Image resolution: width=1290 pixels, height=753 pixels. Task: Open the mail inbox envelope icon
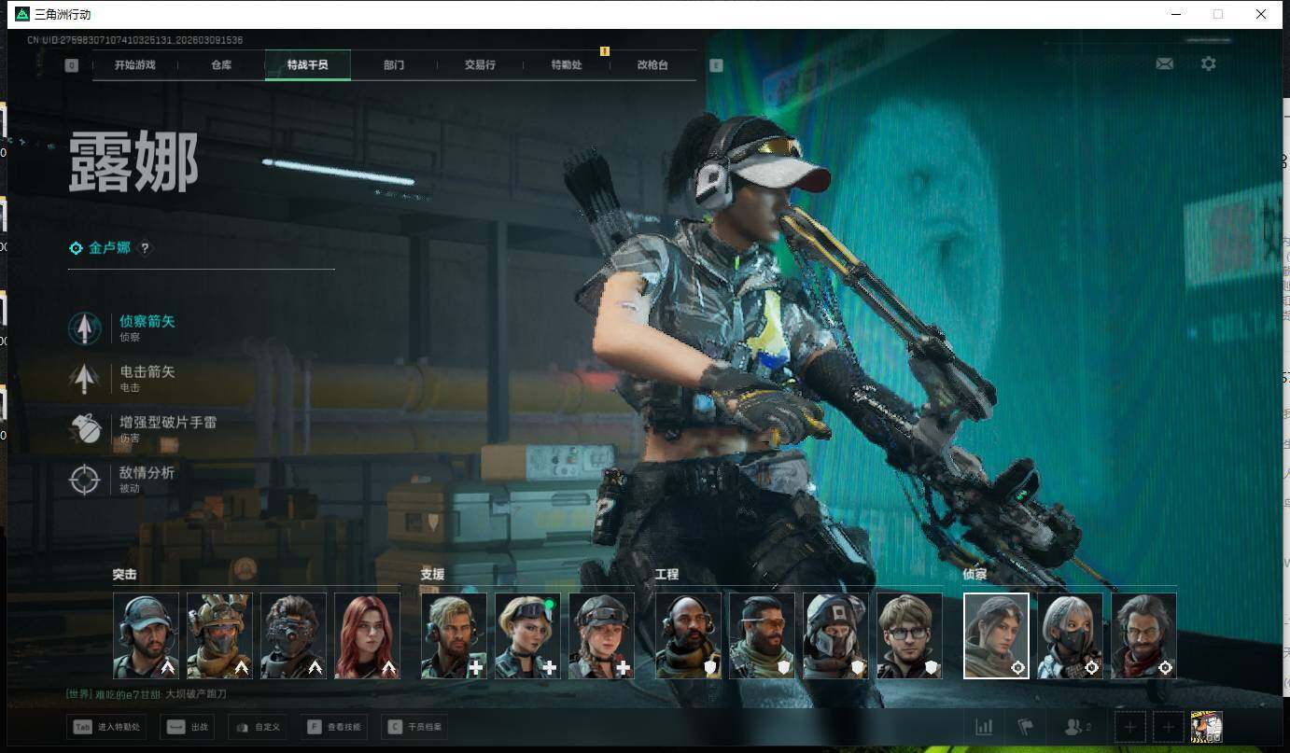pyautogui.click(x=1164, y=63)
